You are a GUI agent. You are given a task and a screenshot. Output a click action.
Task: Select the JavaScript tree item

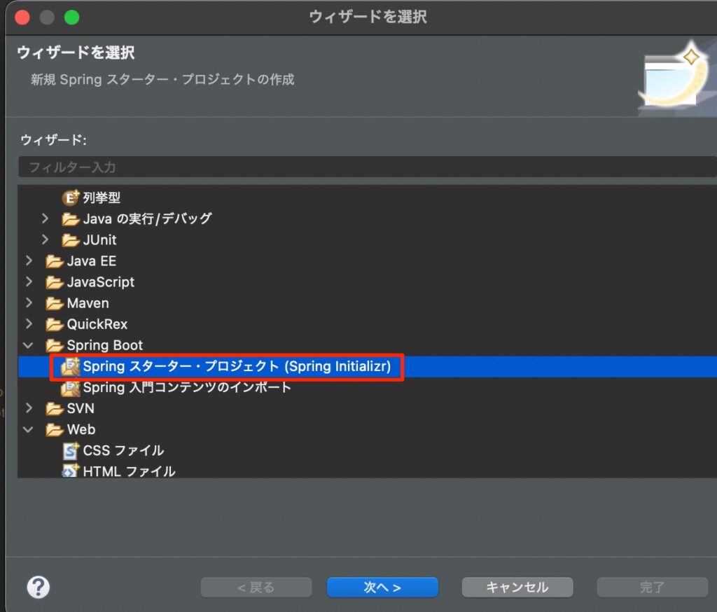(100, 282)
